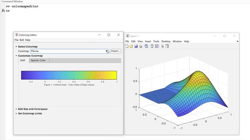Minimize the Colormap Editor window
The image size is (250, 140).
pyautogui.click(x=99, y=35)
